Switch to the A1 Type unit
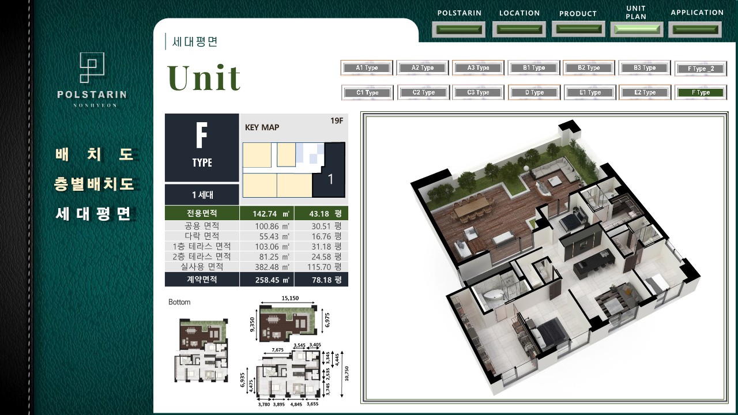Viewport: 738px width, 415px height. (367, 68)
